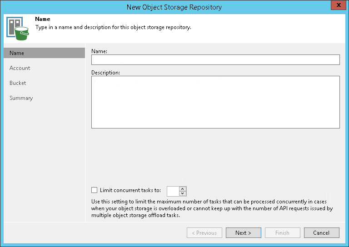Click inside the Description text area
Image resolution: width=349 pixels, height=247 pixels.
point(215,102)
